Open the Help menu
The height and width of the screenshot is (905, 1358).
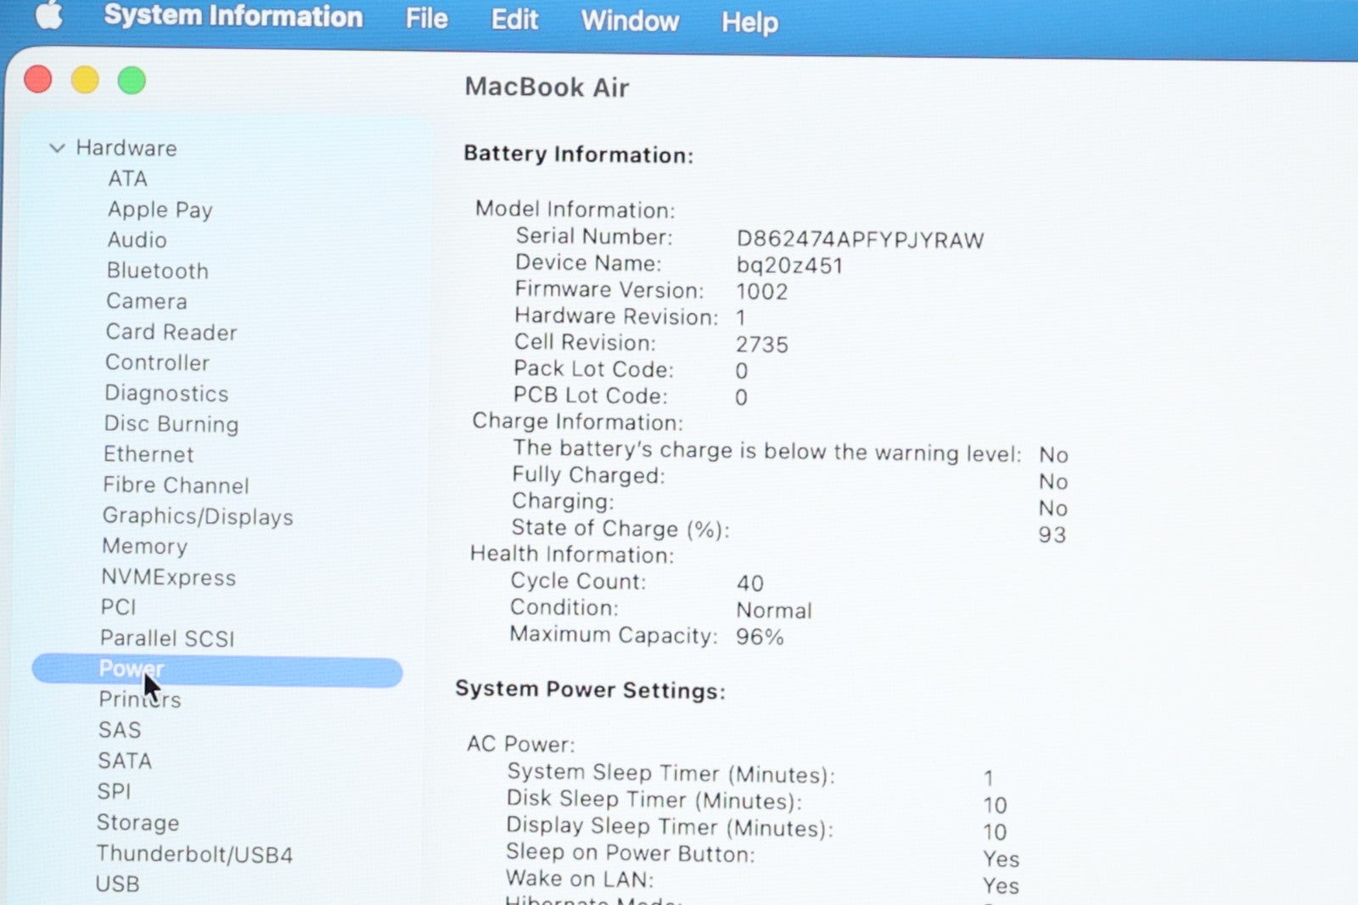(x=749, y=22)
